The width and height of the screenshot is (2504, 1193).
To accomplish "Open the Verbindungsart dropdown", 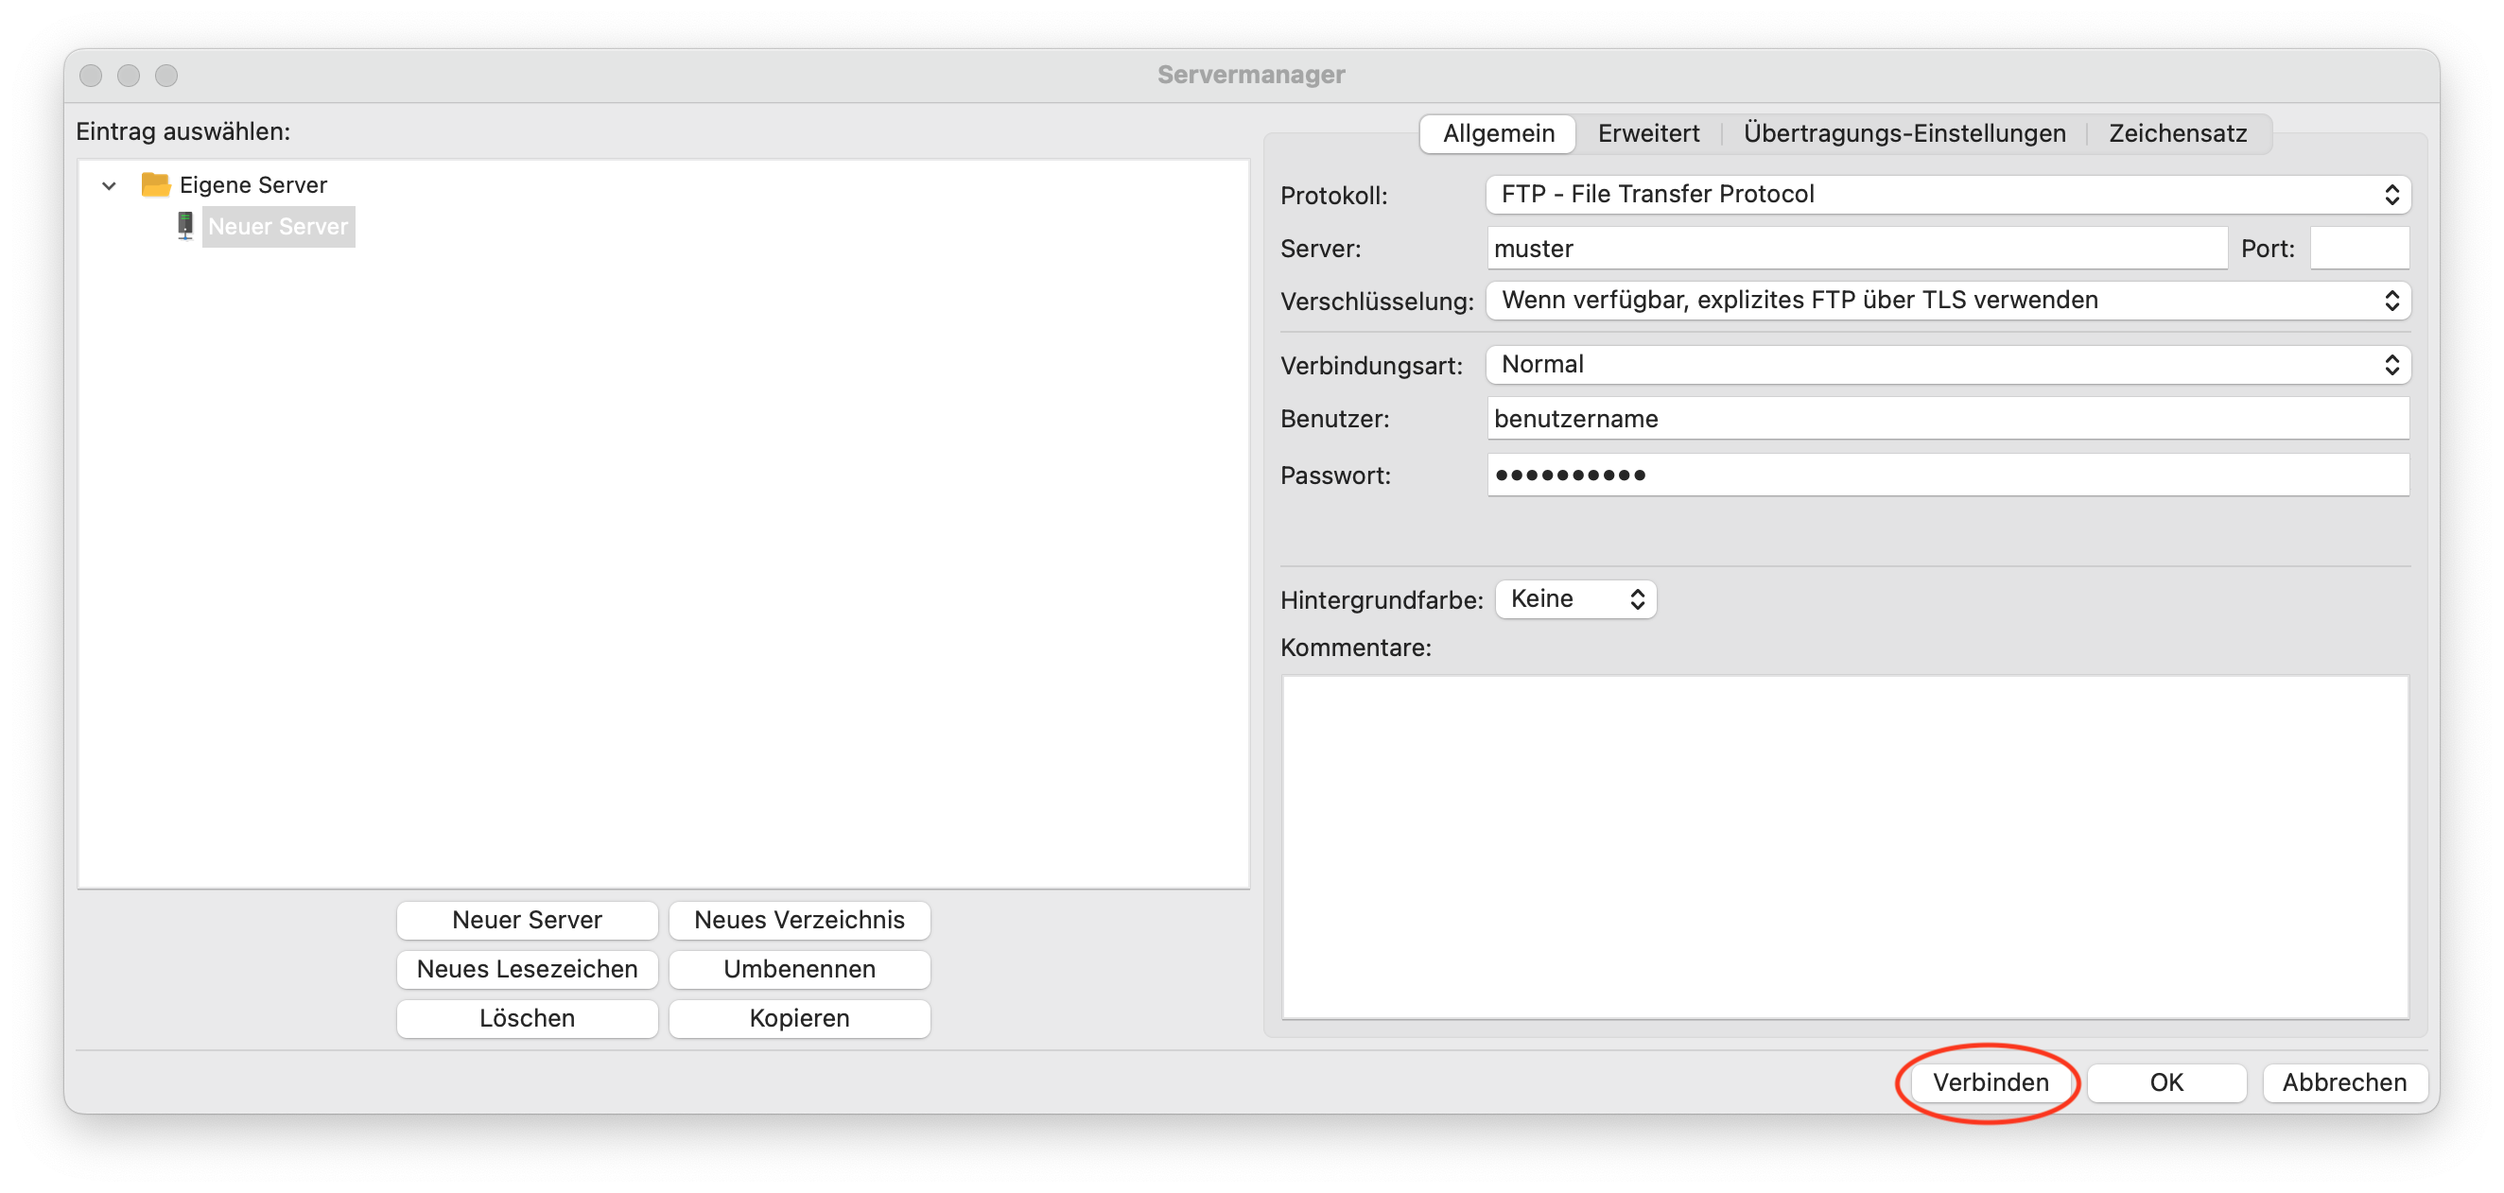I will click(1947, 364).
